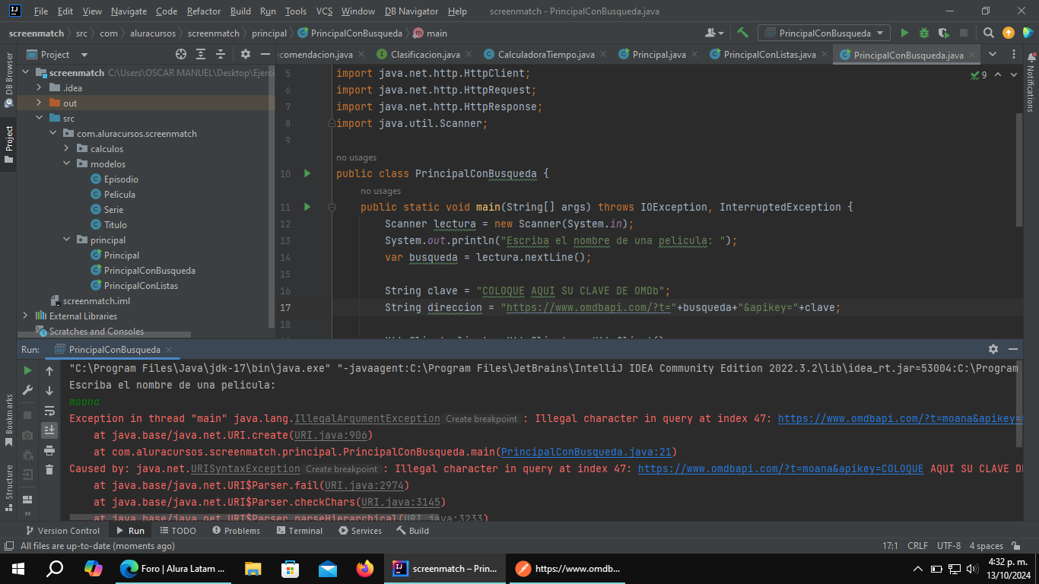Expand the calculos package
Viewport: 1039px width, 584px height.
(66, 148)
